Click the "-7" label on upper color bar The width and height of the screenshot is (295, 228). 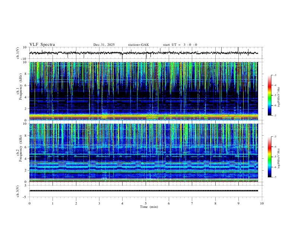[x=275, y=116]
